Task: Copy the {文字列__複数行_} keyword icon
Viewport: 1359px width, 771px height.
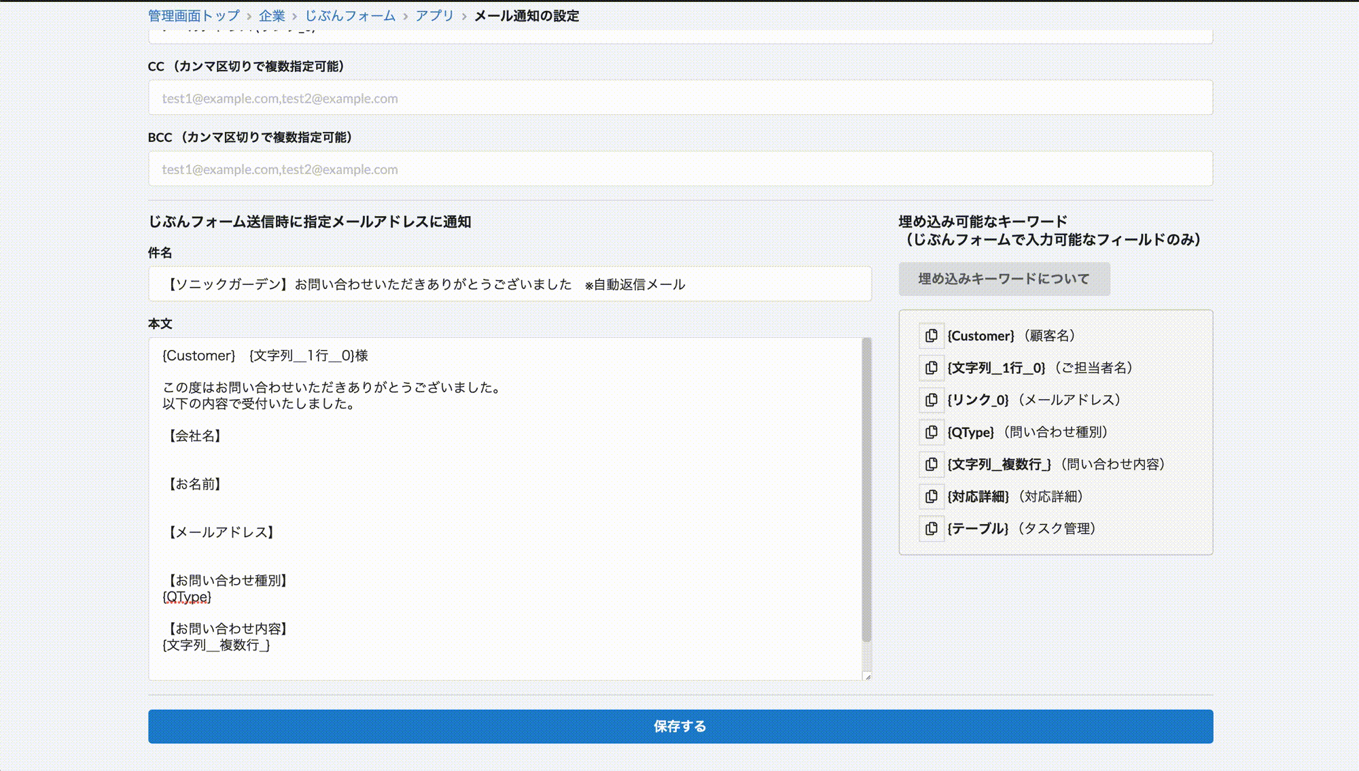Action: point(931,464)
